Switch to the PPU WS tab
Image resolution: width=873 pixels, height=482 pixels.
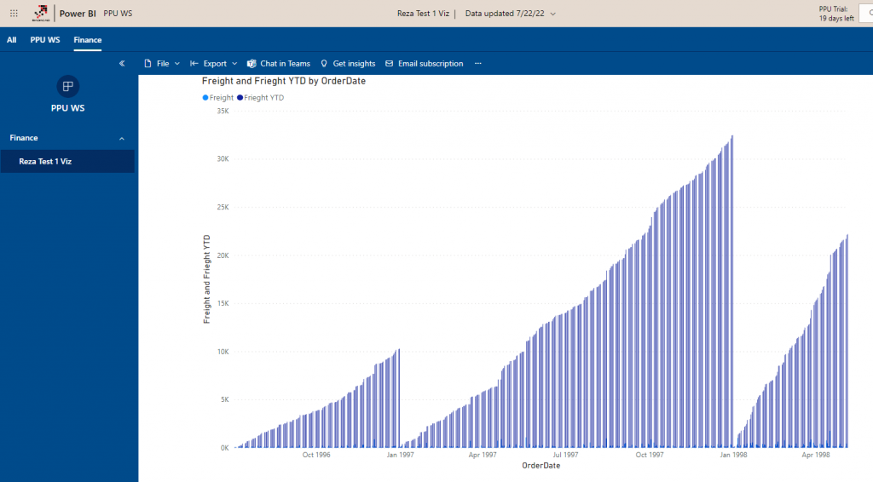(x=45, y=40)
